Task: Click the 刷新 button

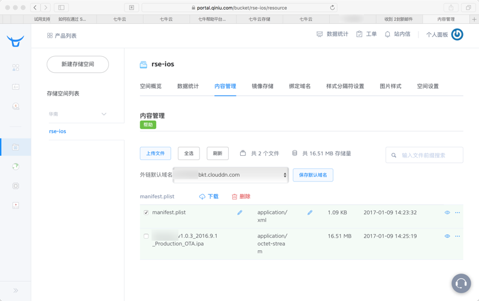Action: click(x=217, y=153)
